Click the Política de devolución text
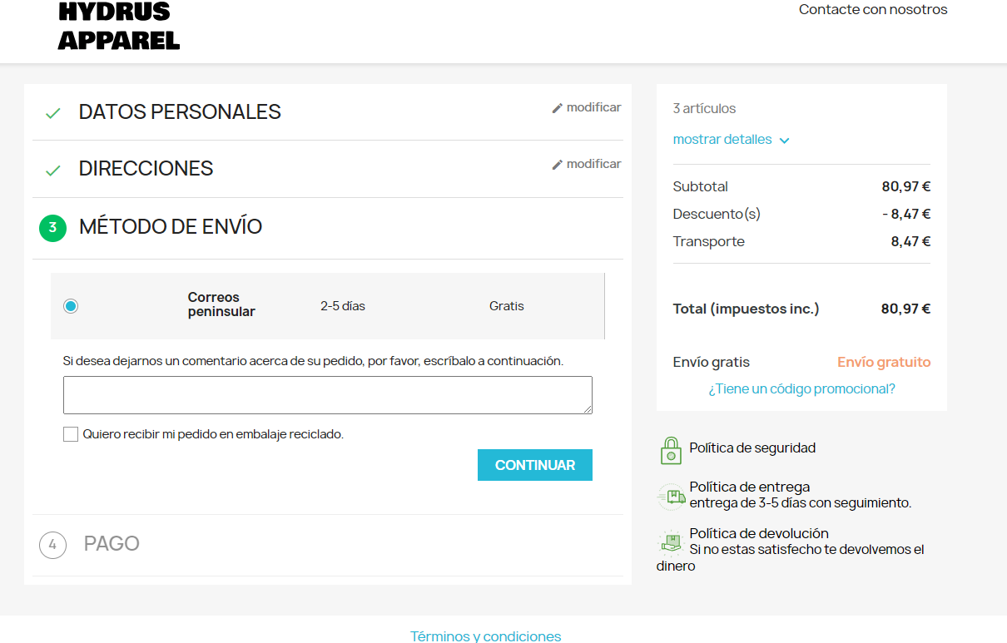 point(759,534)
